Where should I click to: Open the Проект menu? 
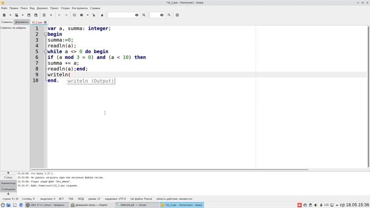(x=54, y=8)
